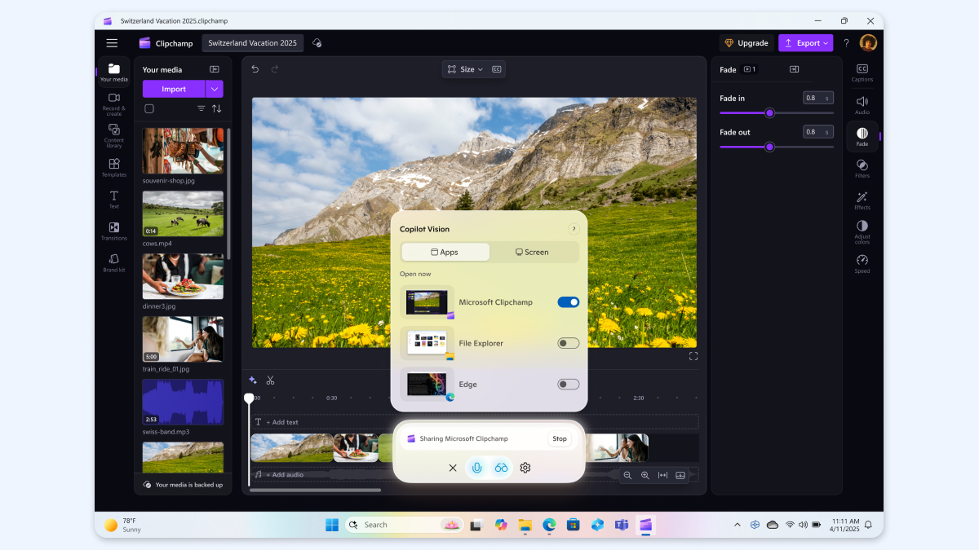
Task: Open the Speed panel
Action: point(862,264)
